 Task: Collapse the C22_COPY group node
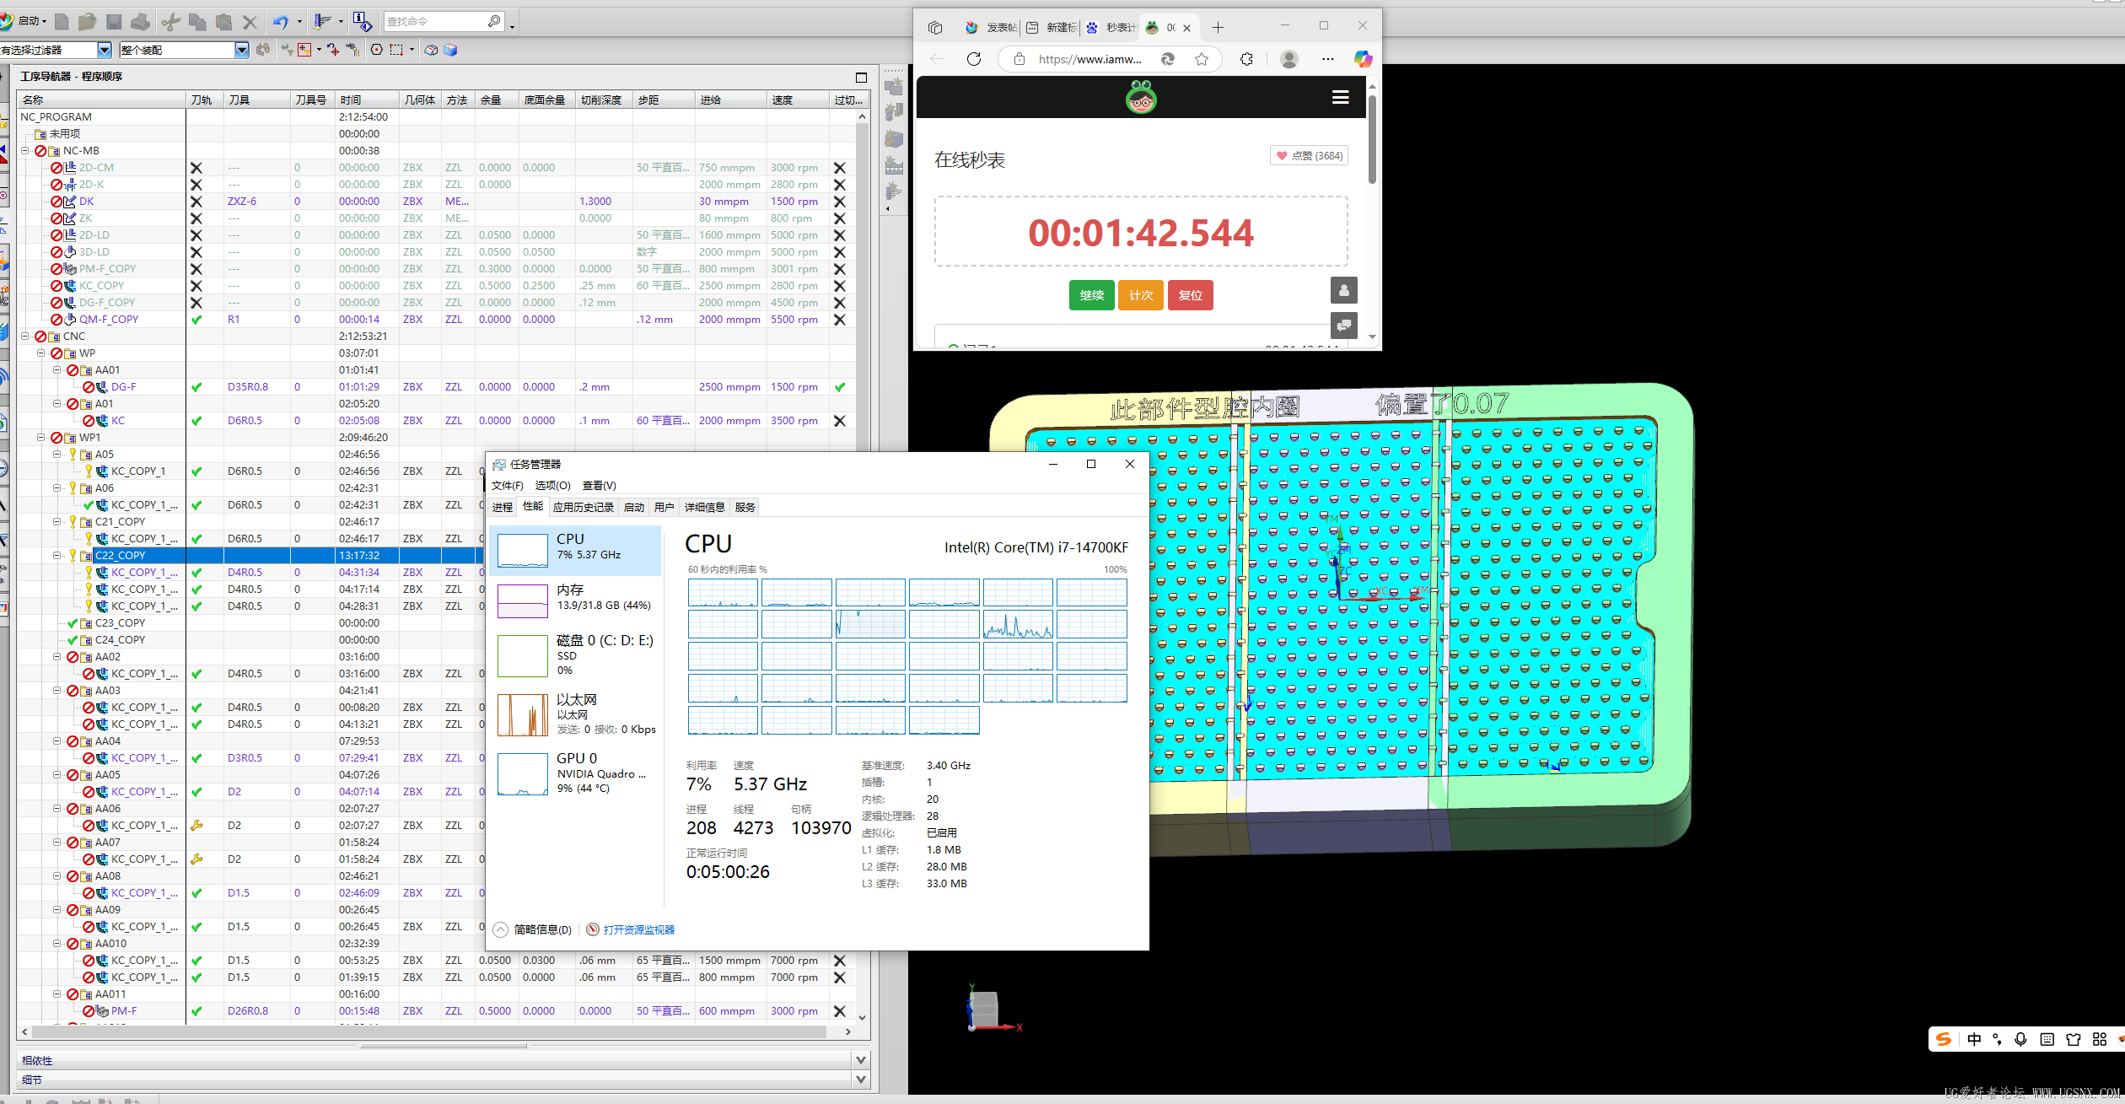[x=57, y=556]
